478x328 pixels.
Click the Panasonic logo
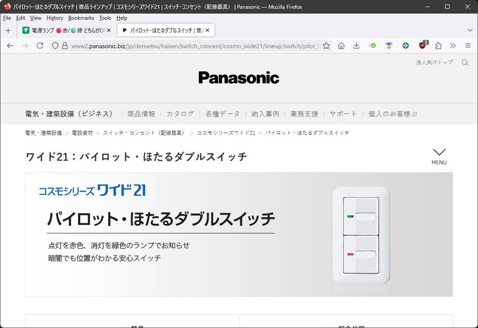239,78
